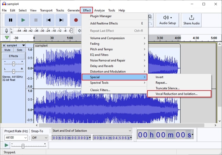
Task: Click the Share Audio button
Action: (192, 20)
